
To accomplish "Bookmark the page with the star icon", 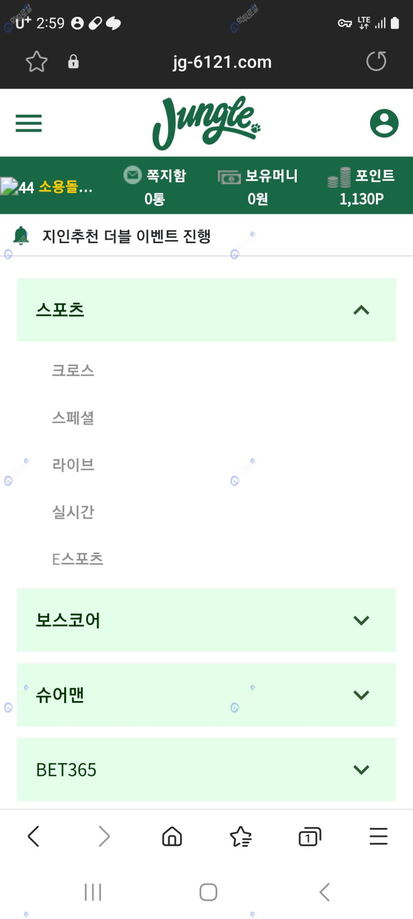I will click(37, 62).
